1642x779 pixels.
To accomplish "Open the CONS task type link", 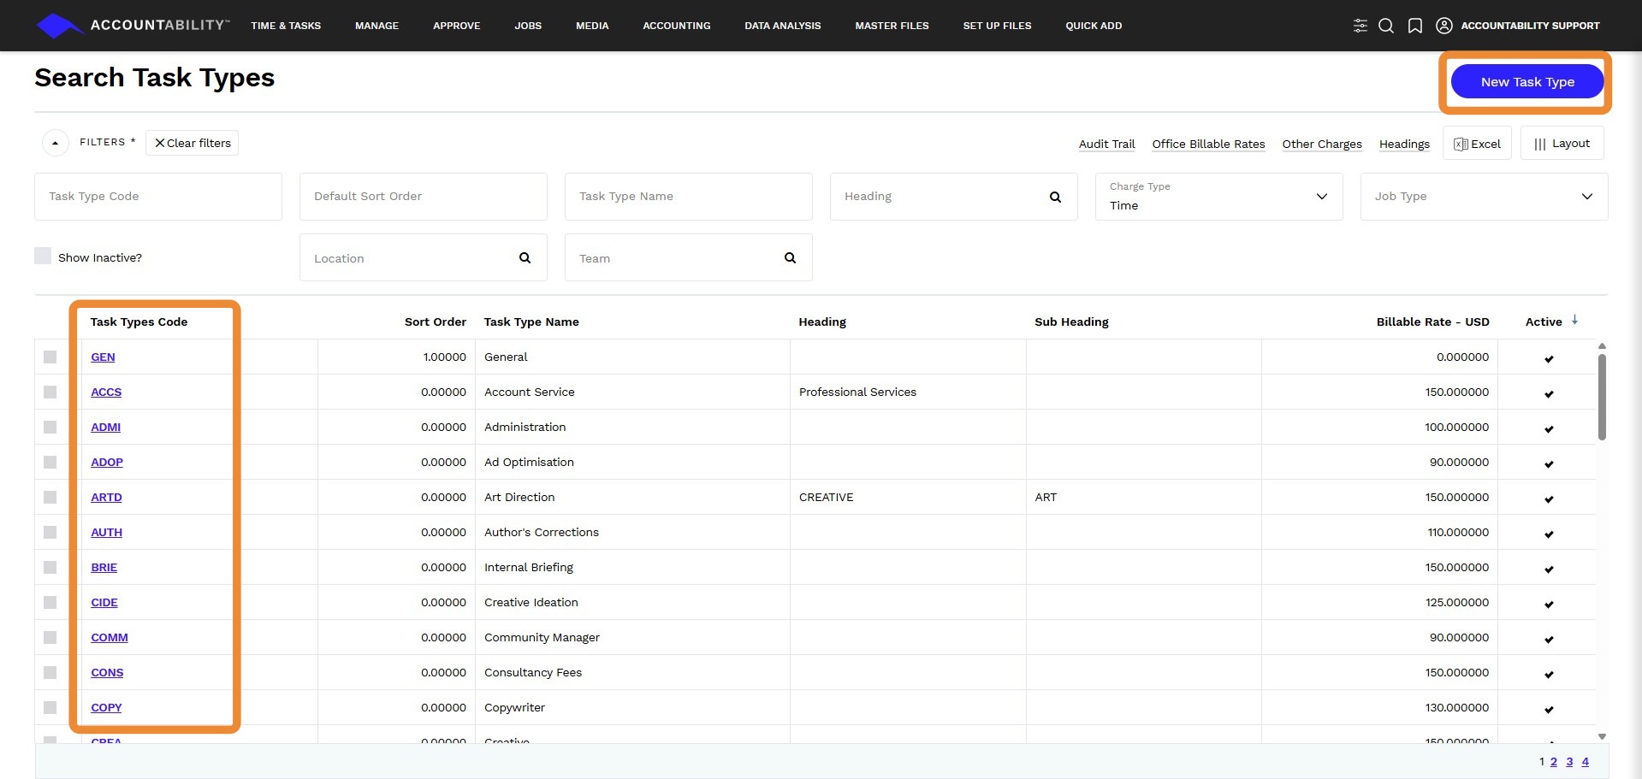I will [x=107, y=672].
